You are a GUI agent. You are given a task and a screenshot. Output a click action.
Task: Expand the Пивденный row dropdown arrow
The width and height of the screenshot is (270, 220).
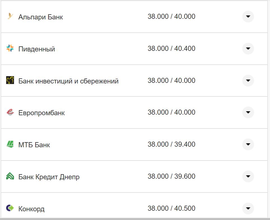[x=248, y=49]
